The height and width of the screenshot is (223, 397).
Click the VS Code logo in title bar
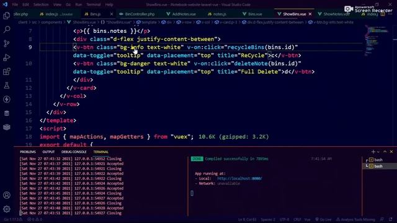[x=5, y=4]
